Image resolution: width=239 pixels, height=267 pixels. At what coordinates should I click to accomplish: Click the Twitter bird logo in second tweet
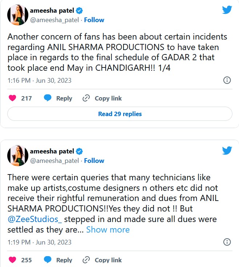227,150
